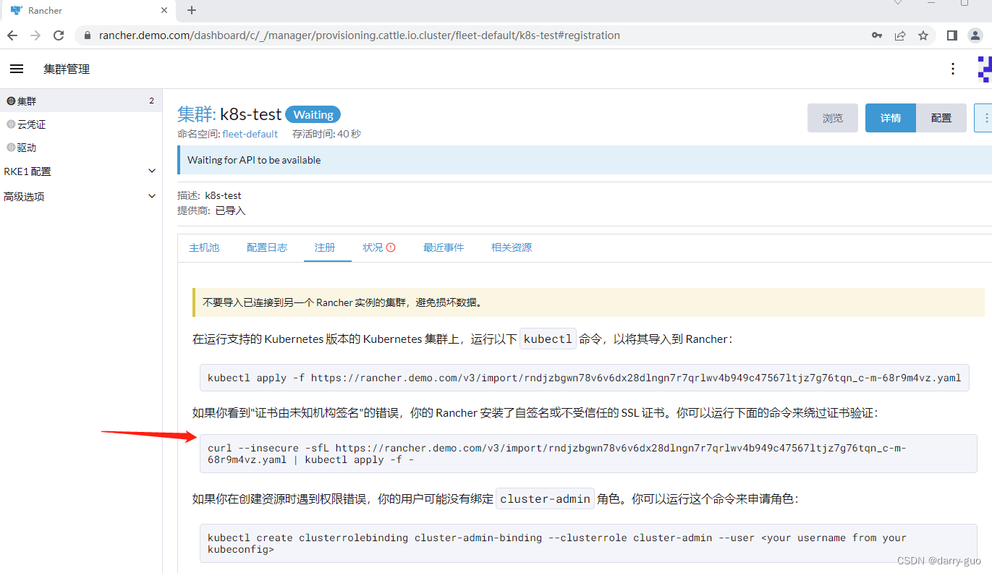The height and width of the screenshot is (573, 992).
Task: Click the browser address bar URL
Action: click(359, 35)
